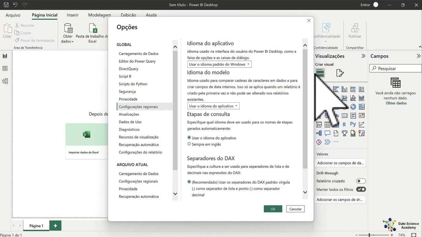Screen dimensions: 422x237
Task: Switch to the Inserir ribbon tab
Action: [73, 15]
